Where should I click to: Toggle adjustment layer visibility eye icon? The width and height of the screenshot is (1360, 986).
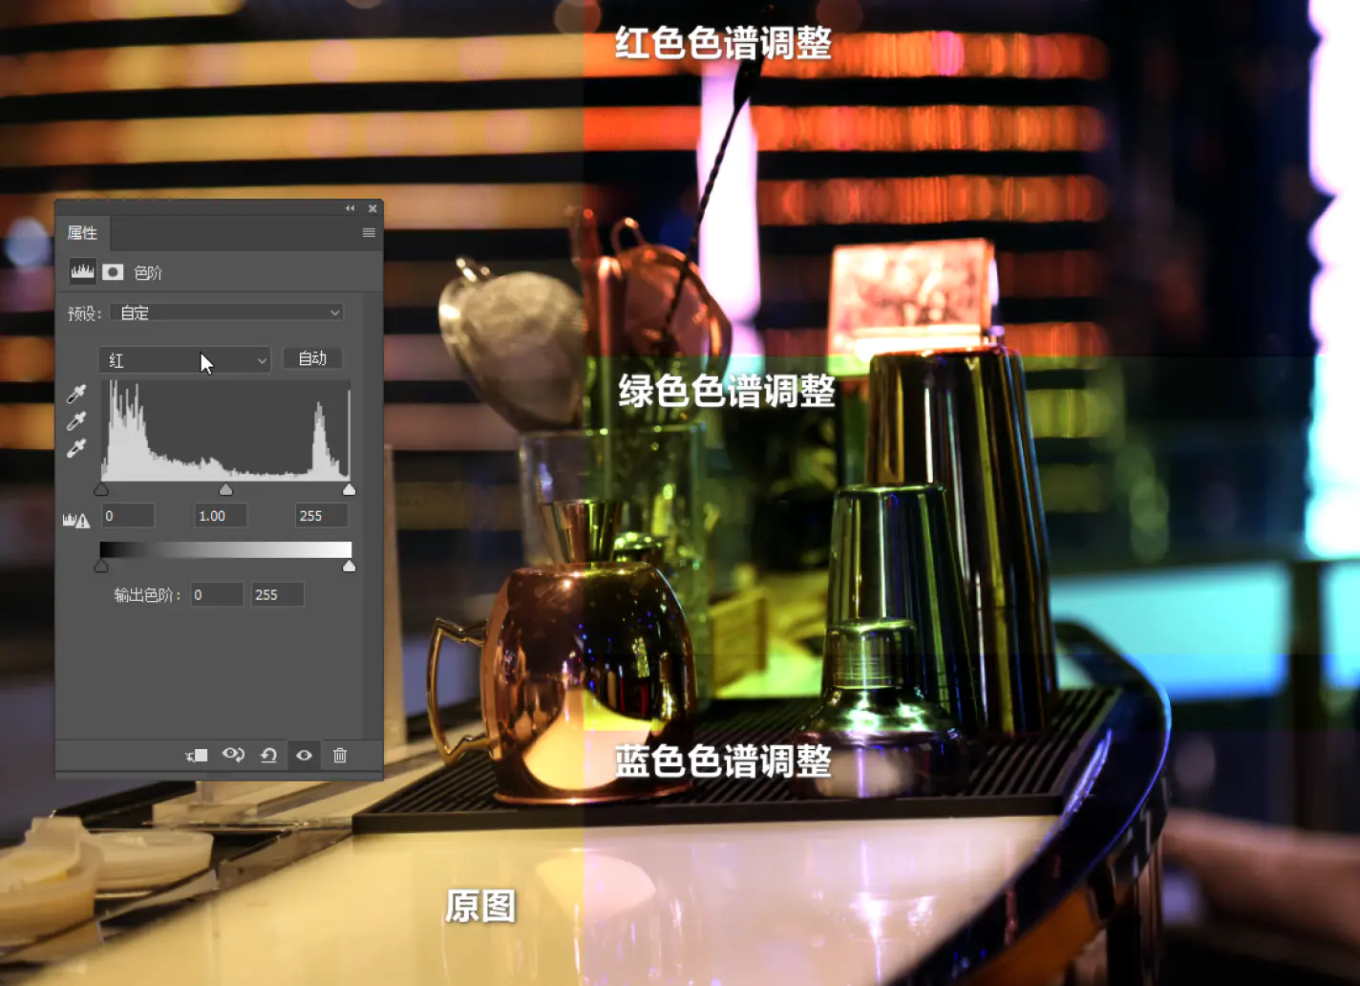coord(304,755)
